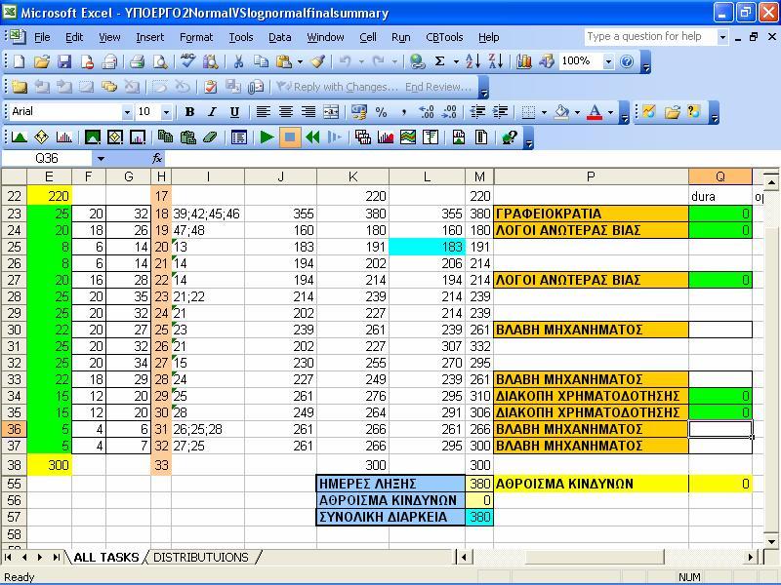Screen dimensions: 781x585
Task: Expand the Name Box dropdown next to Q36
Action: [102, 159]
